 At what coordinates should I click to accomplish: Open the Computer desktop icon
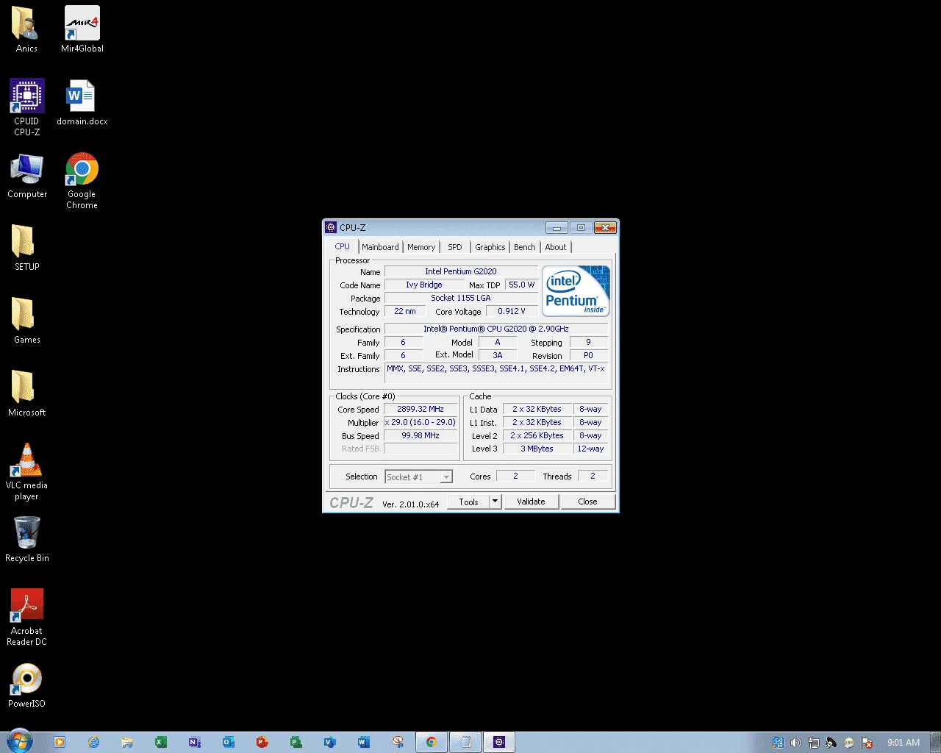(26, 175)
